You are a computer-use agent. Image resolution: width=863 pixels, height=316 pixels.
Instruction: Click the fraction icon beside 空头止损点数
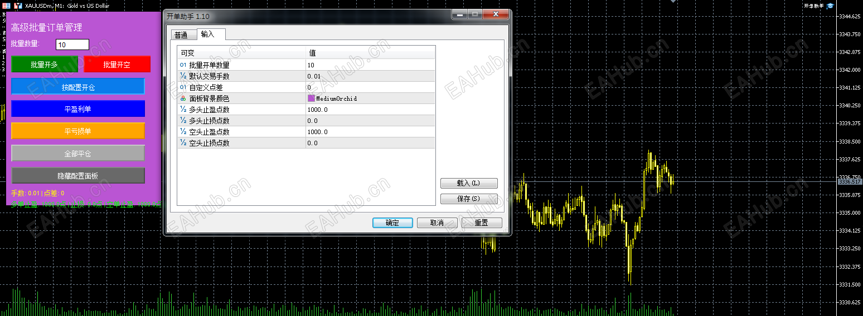(x=183, y=143)
